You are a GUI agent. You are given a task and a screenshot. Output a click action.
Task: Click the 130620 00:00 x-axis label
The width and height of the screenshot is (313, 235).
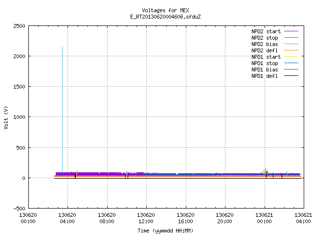28,218
